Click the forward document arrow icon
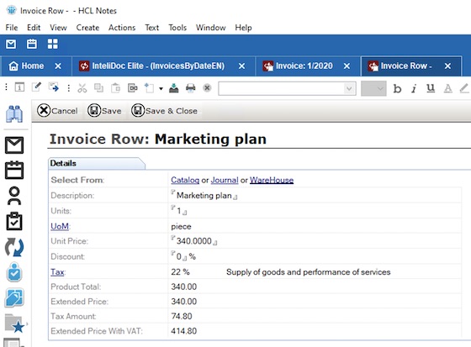This screenshot has width=471, height=347. 54,87
